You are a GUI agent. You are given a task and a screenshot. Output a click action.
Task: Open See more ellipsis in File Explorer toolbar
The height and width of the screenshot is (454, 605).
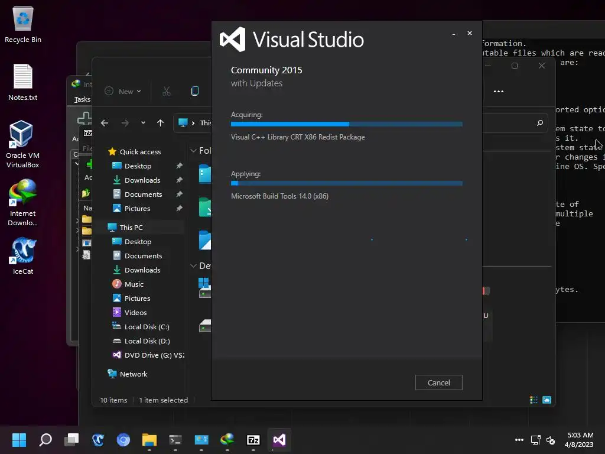click(499, 92)
